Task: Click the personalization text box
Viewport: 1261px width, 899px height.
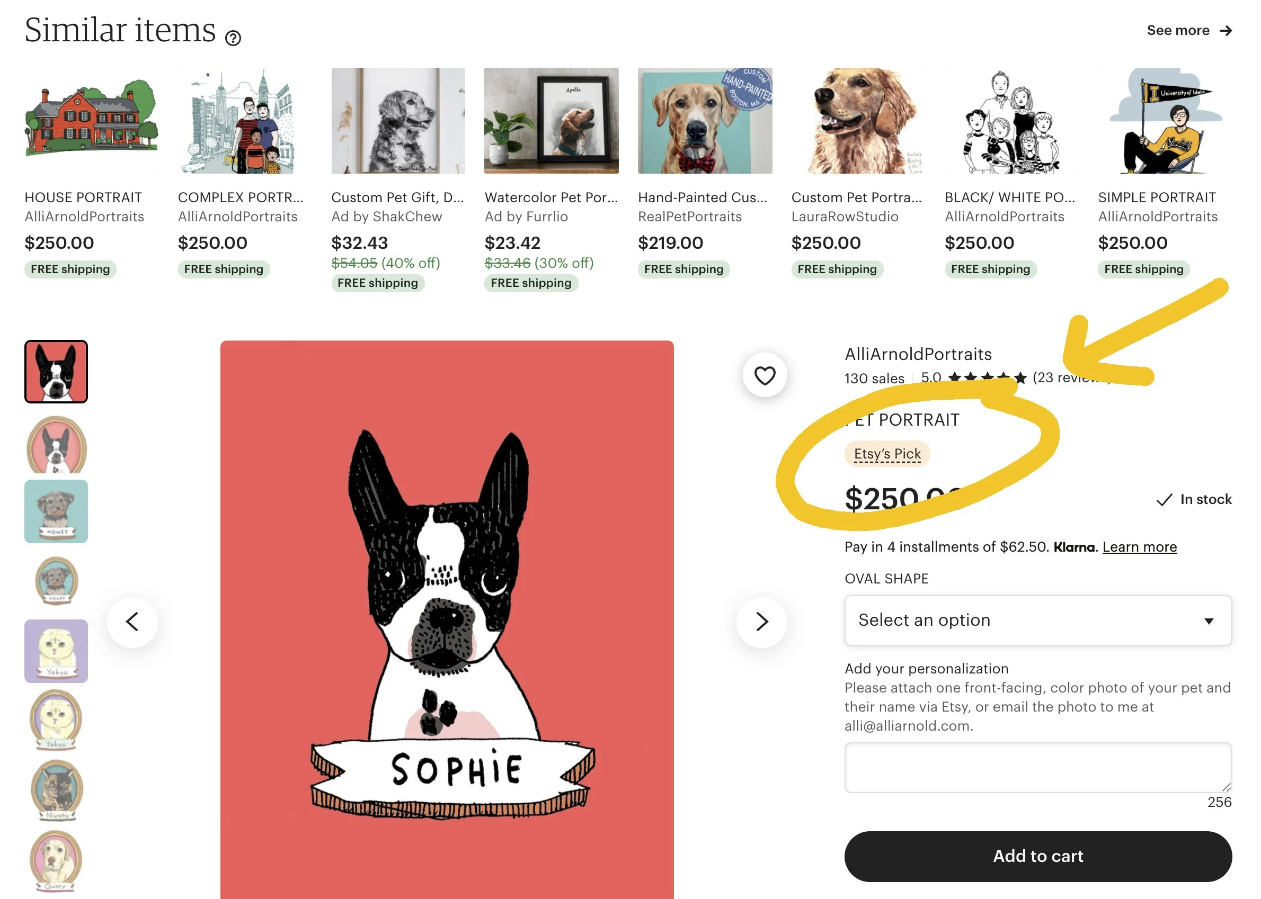Action: (1038, 767)
